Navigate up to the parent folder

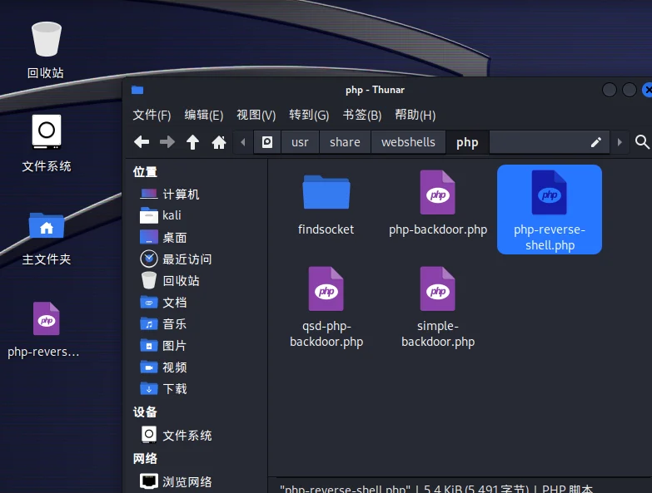pos(192,142)
